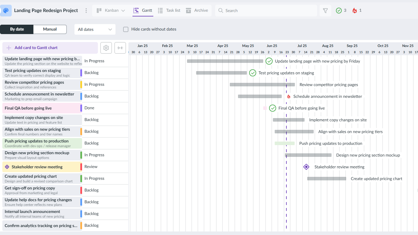Click the palette project icon
The image size is (418, 235).
tap(6, 11)
